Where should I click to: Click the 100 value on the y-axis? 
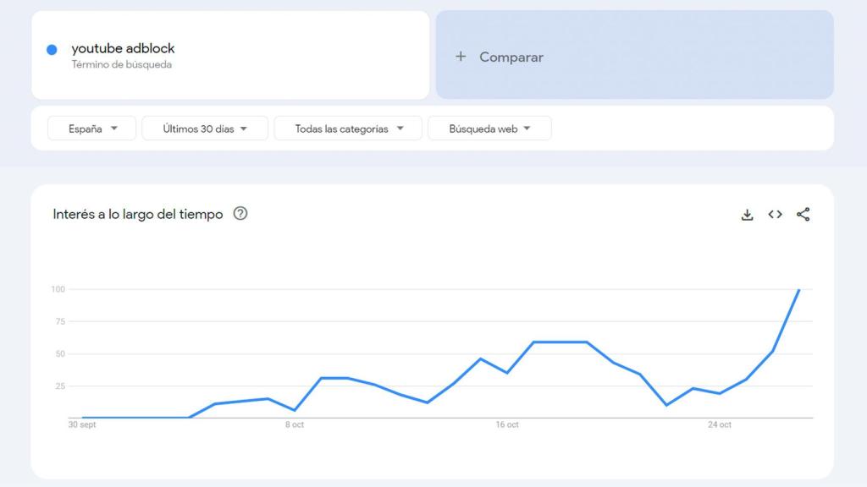tap(58, 289)
